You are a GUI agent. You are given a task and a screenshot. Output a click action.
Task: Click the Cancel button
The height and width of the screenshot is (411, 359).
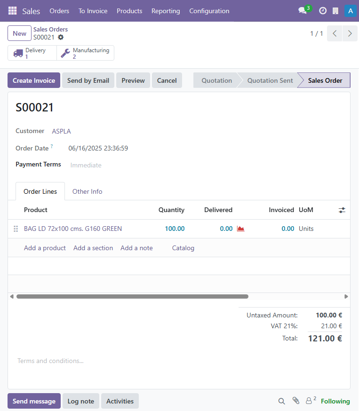(x=167, y=80)
